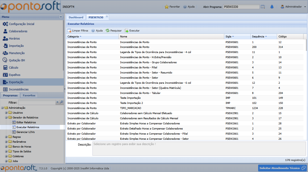Open Ajuda in the report toolbar
308x172 pixels.
(x=97, y=31)
